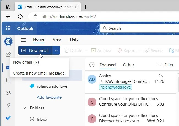Open the Files paperclip icon in the sidebar
This screenshot has width=179, height=126.
tap(8, 105)
